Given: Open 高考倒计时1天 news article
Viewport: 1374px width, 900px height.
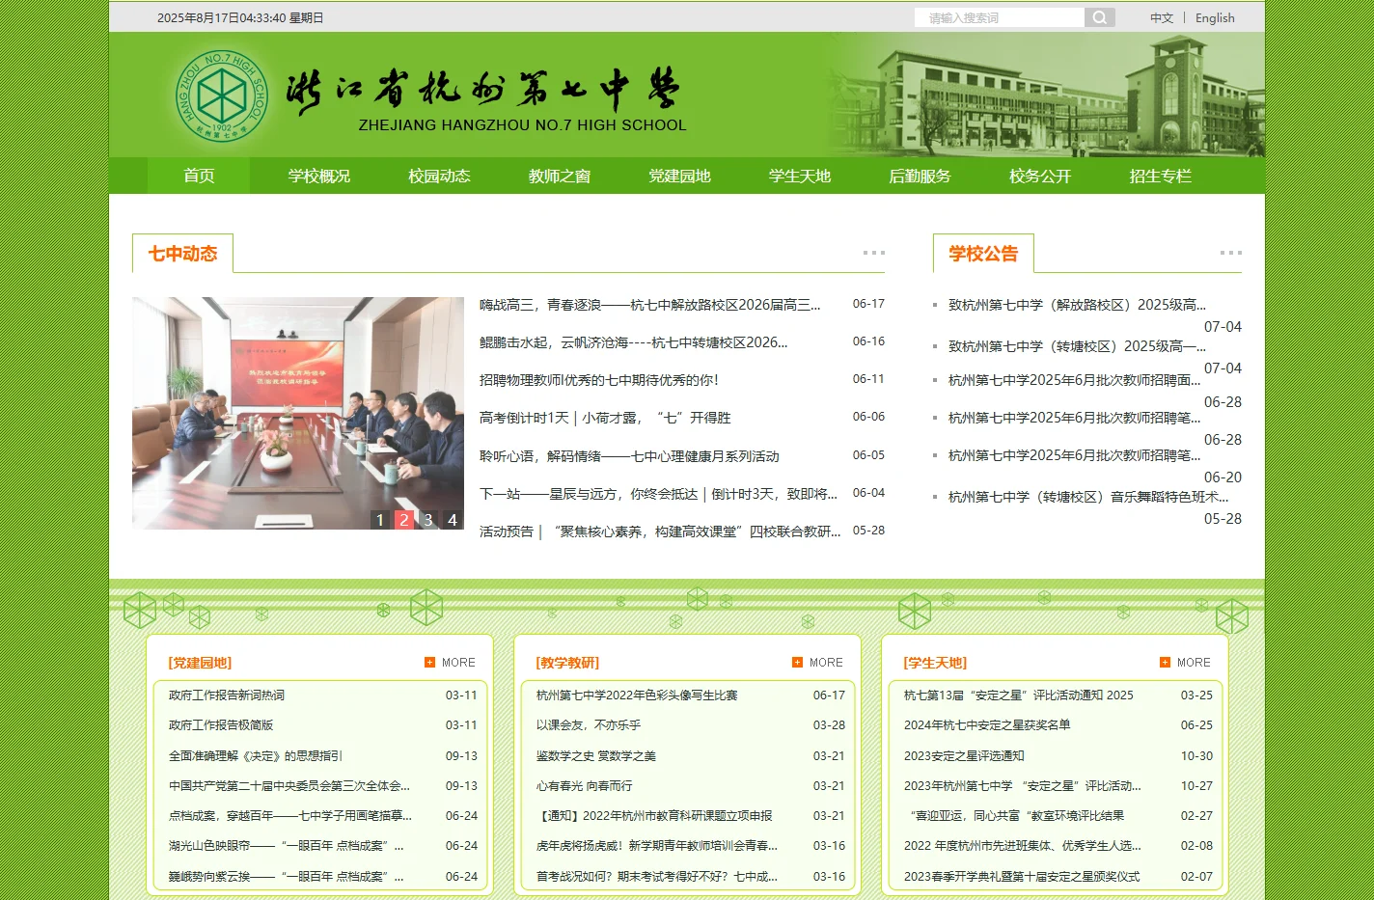Looking at the screenshot, I should tap(605, 418).
